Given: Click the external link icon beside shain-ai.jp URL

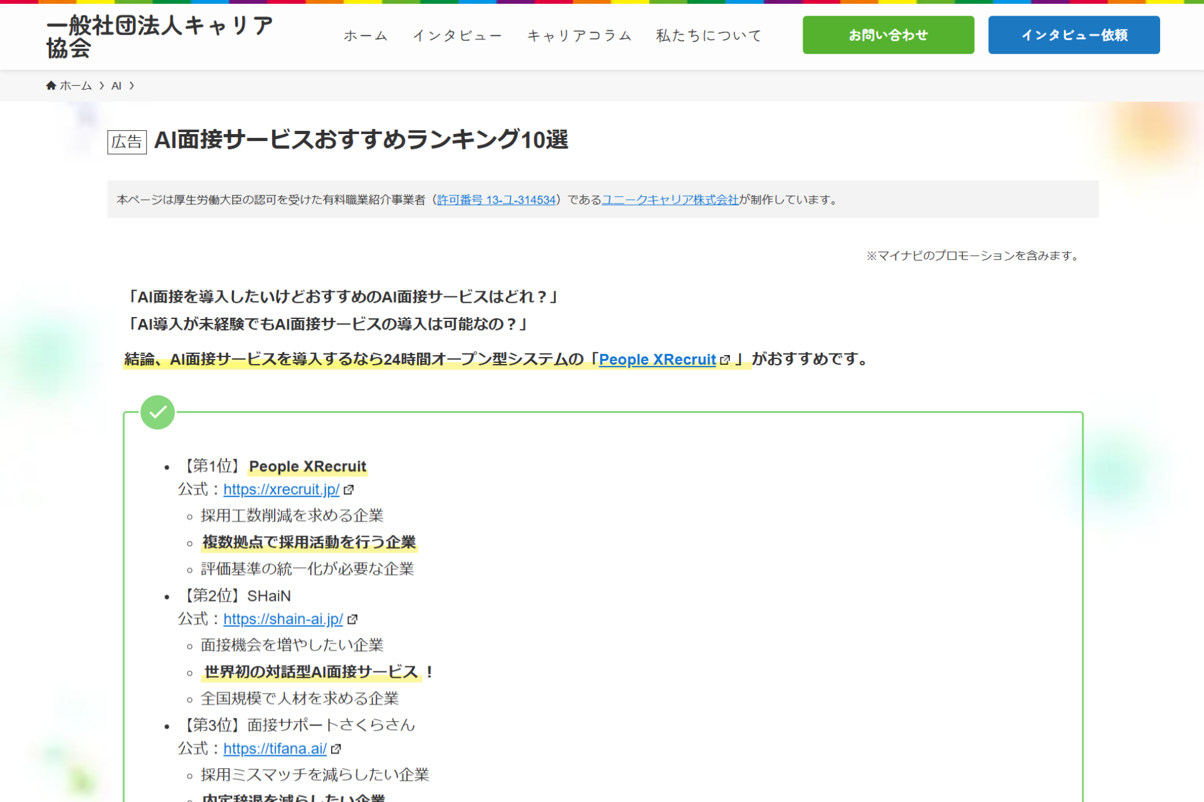Looking at the screenshot, I should pos(352,620).
